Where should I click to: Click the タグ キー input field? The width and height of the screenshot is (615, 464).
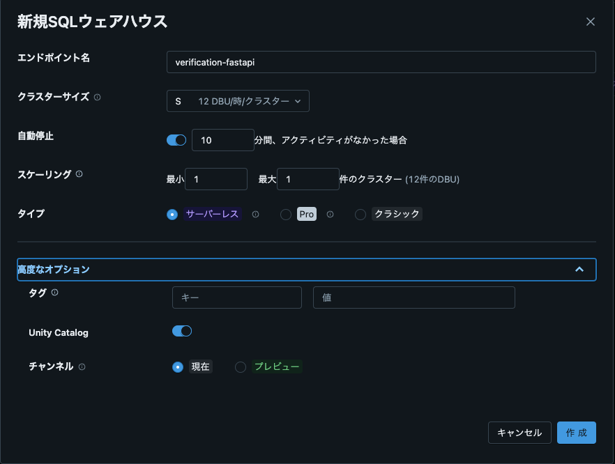point(236,297)
